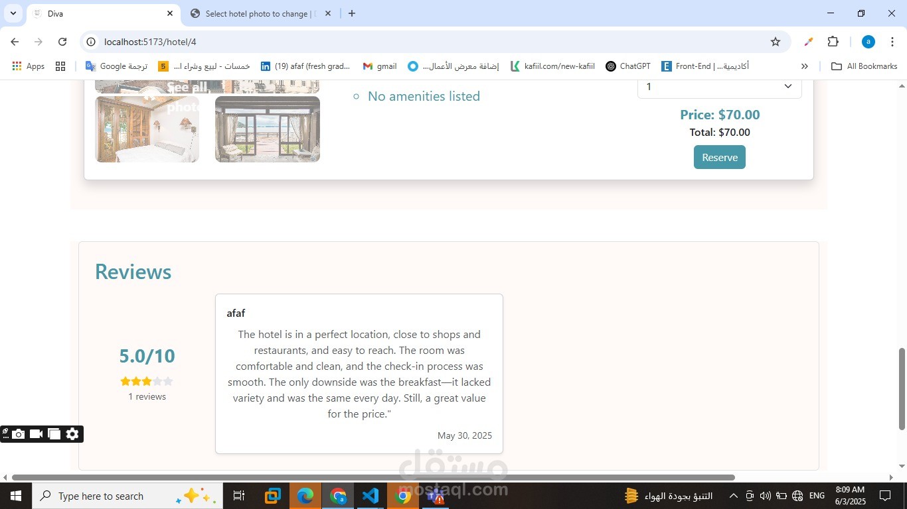
Task: Show hidden system tray icons
Action: pos(733,496)
